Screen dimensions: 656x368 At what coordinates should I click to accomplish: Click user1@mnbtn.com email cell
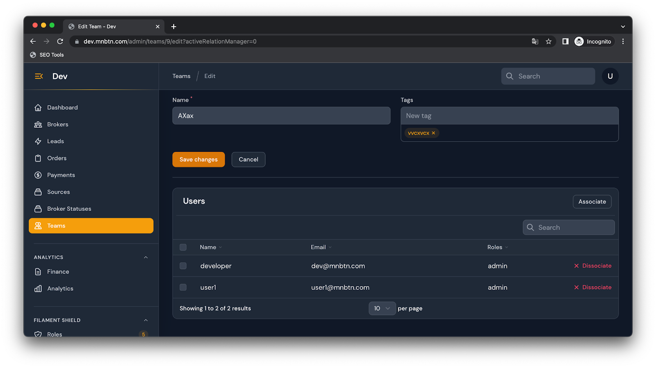click(340, 287)
